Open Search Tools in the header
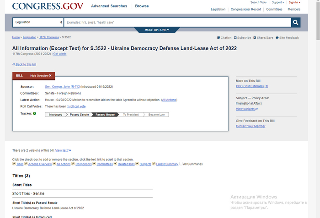The height and width of the screenshot is (218, 320). 258,2
